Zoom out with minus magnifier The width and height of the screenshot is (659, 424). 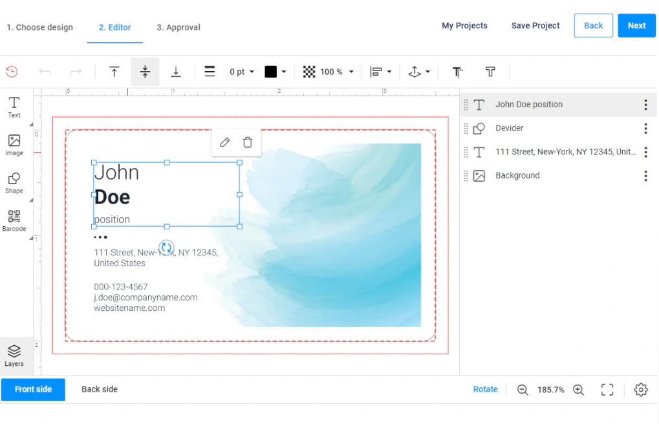(x=523, y=390)
